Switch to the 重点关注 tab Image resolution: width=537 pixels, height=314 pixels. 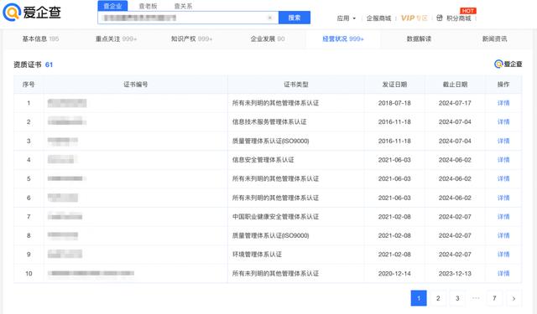coord(116,39)
